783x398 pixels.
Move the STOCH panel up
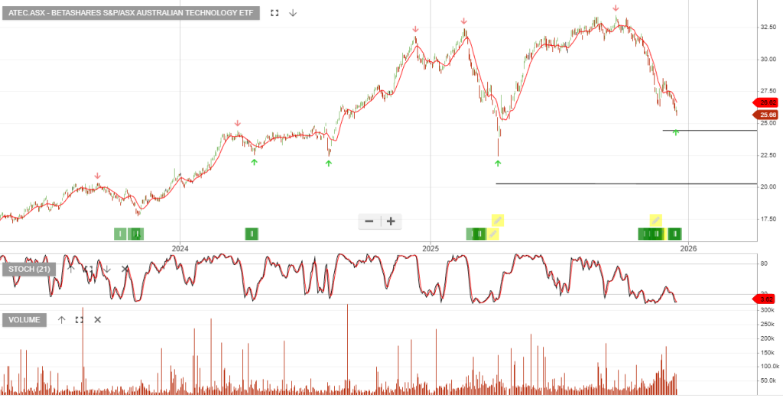click(71, 269)
